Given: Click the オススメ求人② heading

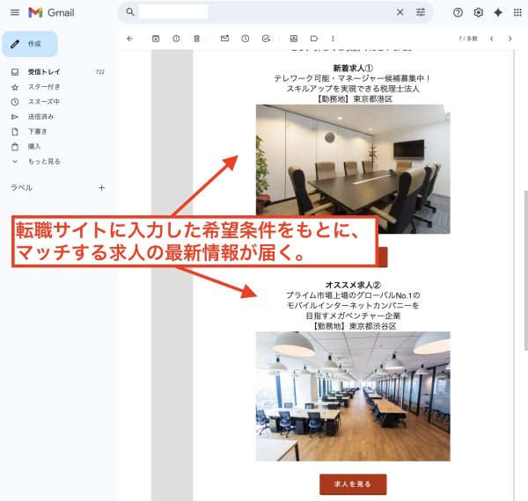Looking at the screenshot, I should pyautogui.click(x=353, y=285).
